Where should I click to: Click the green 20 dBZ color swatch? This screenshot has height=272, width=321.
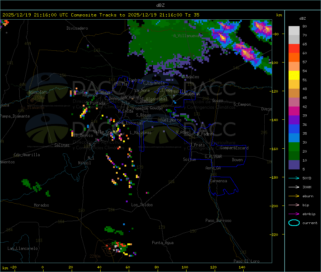[x=294, y=147]
